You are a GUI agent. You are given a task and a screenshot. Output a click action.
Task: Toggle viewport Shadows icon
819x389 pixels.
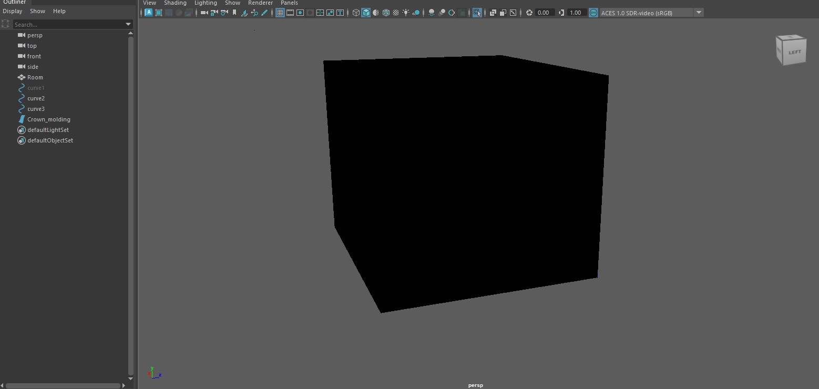416,13
